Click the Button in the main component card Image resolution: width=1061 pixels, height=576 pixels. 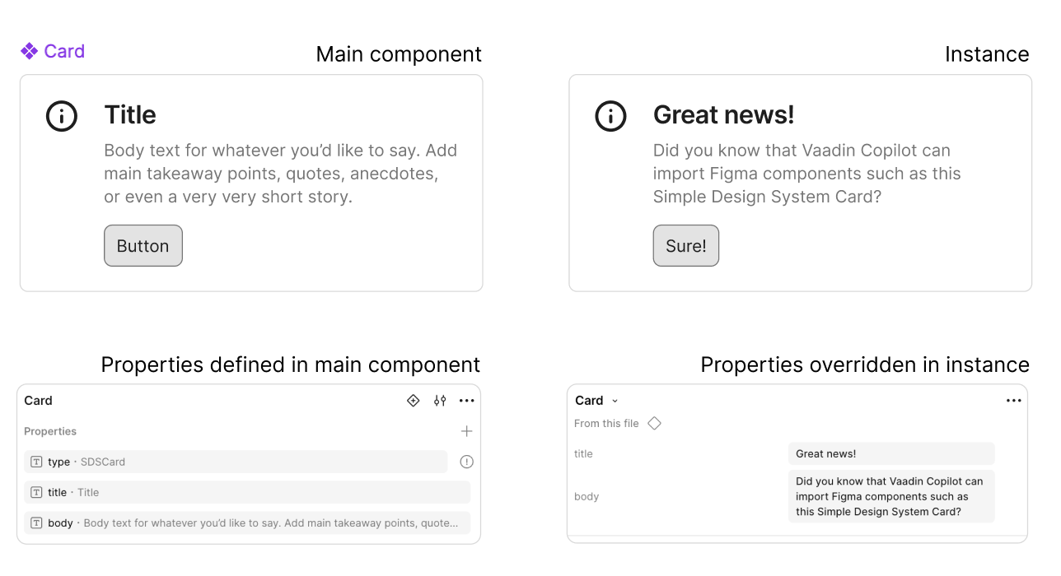click(x=143, y=245)
